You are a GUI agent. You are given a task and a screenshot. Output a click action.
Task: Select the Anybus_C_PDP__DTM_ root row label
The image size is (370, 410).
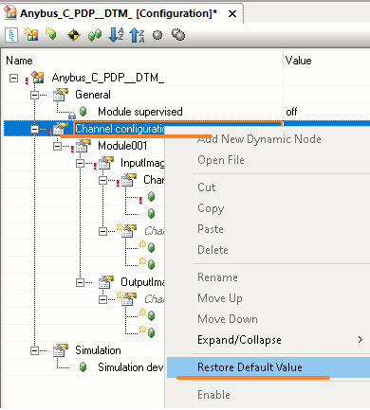pos(108,78)
